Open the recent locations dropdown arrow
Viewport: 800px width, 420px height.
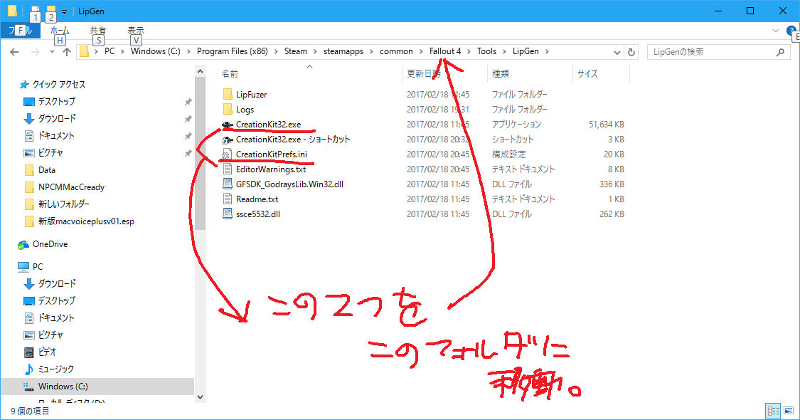coord(52,52)
